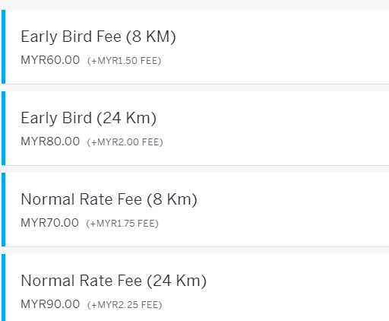Click the Early Bird (24 Km) title
Viewport: 389px width, 321px height.
[89, 118]
